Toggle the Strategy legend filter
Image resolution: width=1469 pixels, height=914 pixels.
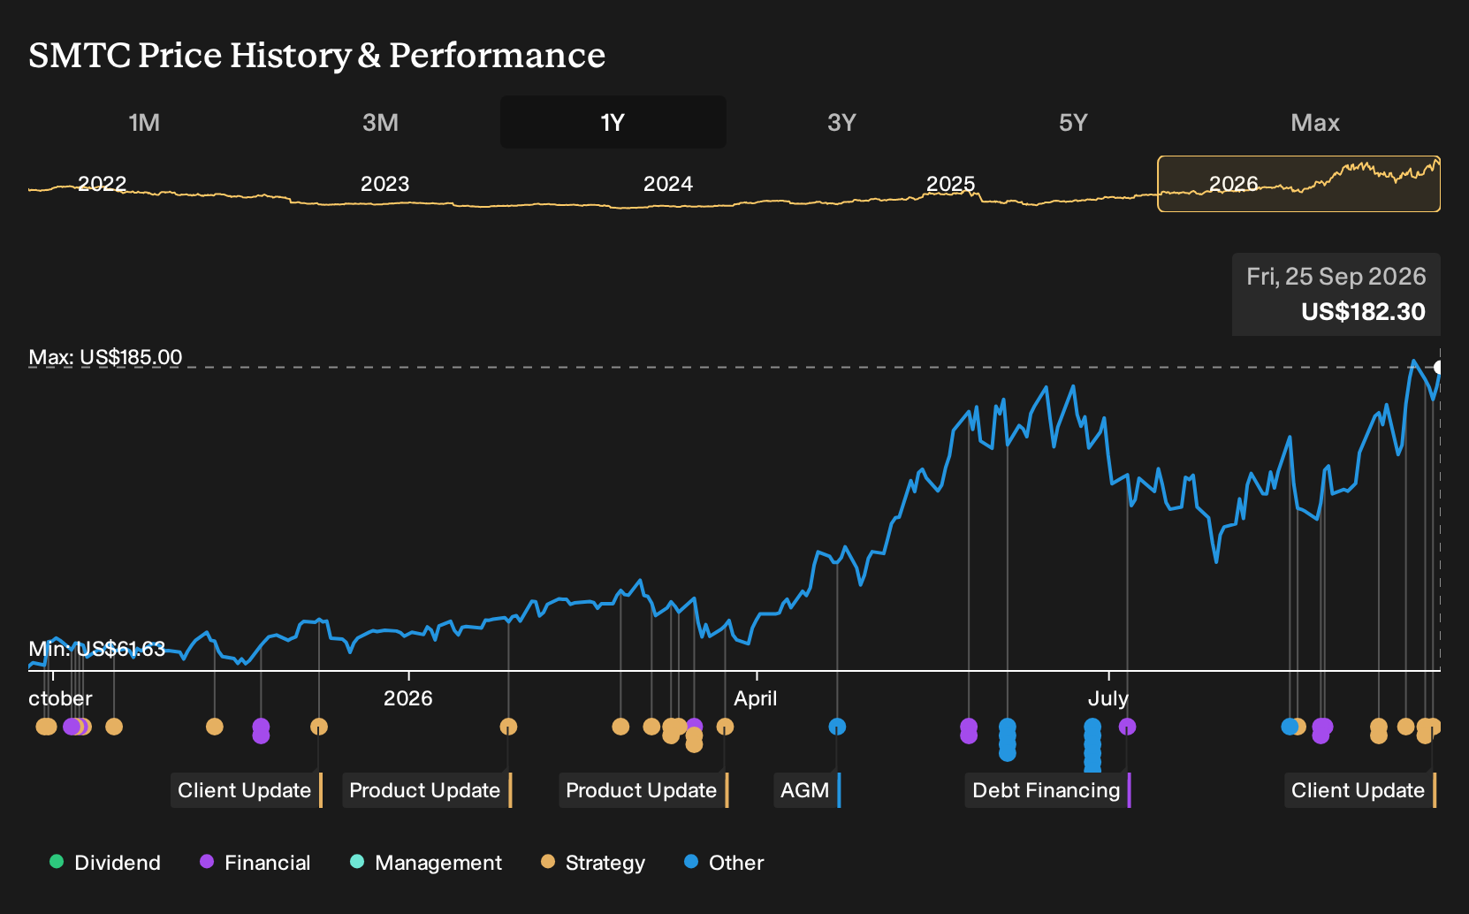(593, 863)
